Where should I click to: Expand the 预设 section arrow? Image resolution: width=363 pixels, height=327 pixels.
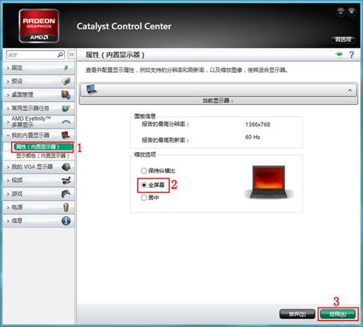coord(8,81)
